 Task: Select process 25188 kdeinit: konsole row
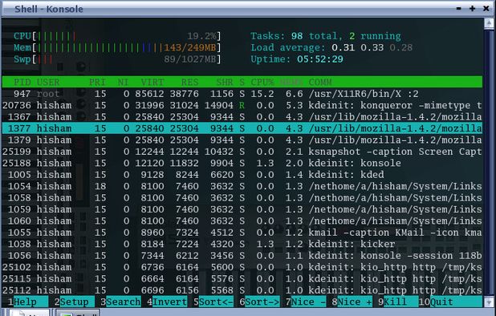pyautogui.click(x=242, y=163)
